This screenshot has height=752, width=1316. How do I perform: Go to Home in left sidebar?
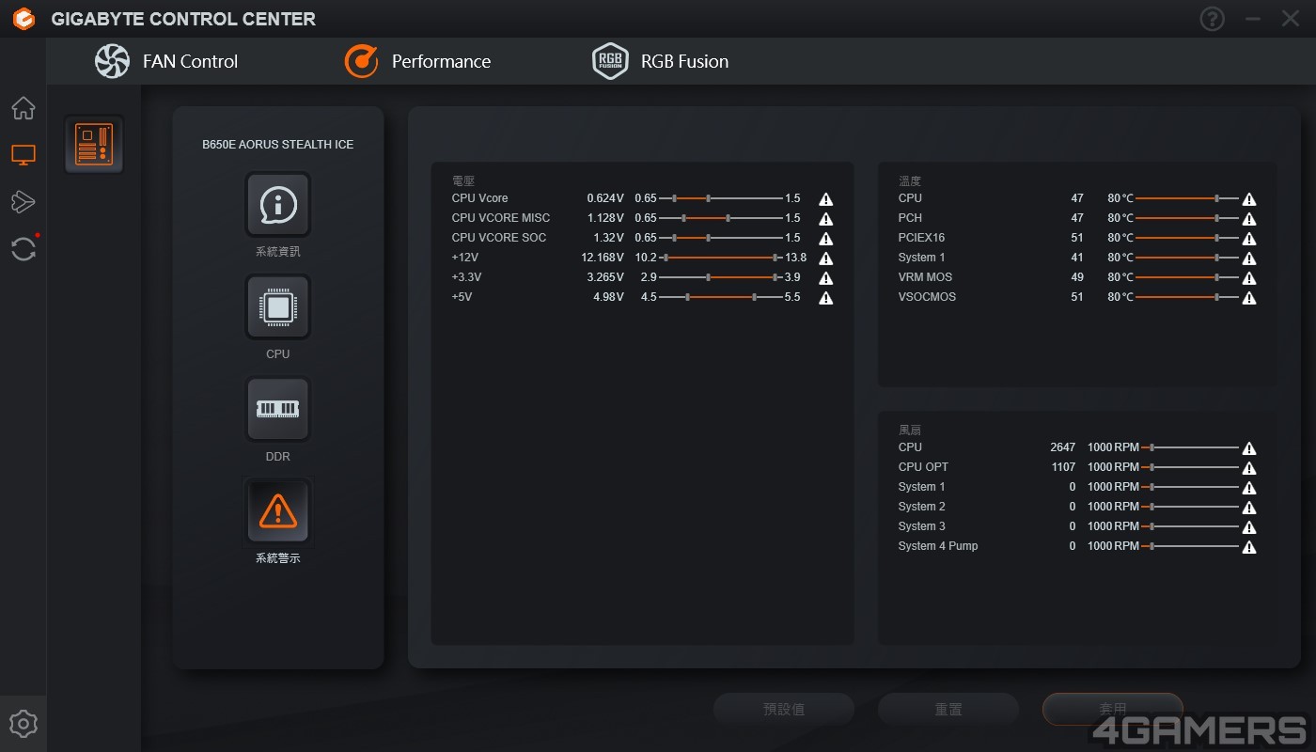23,108
